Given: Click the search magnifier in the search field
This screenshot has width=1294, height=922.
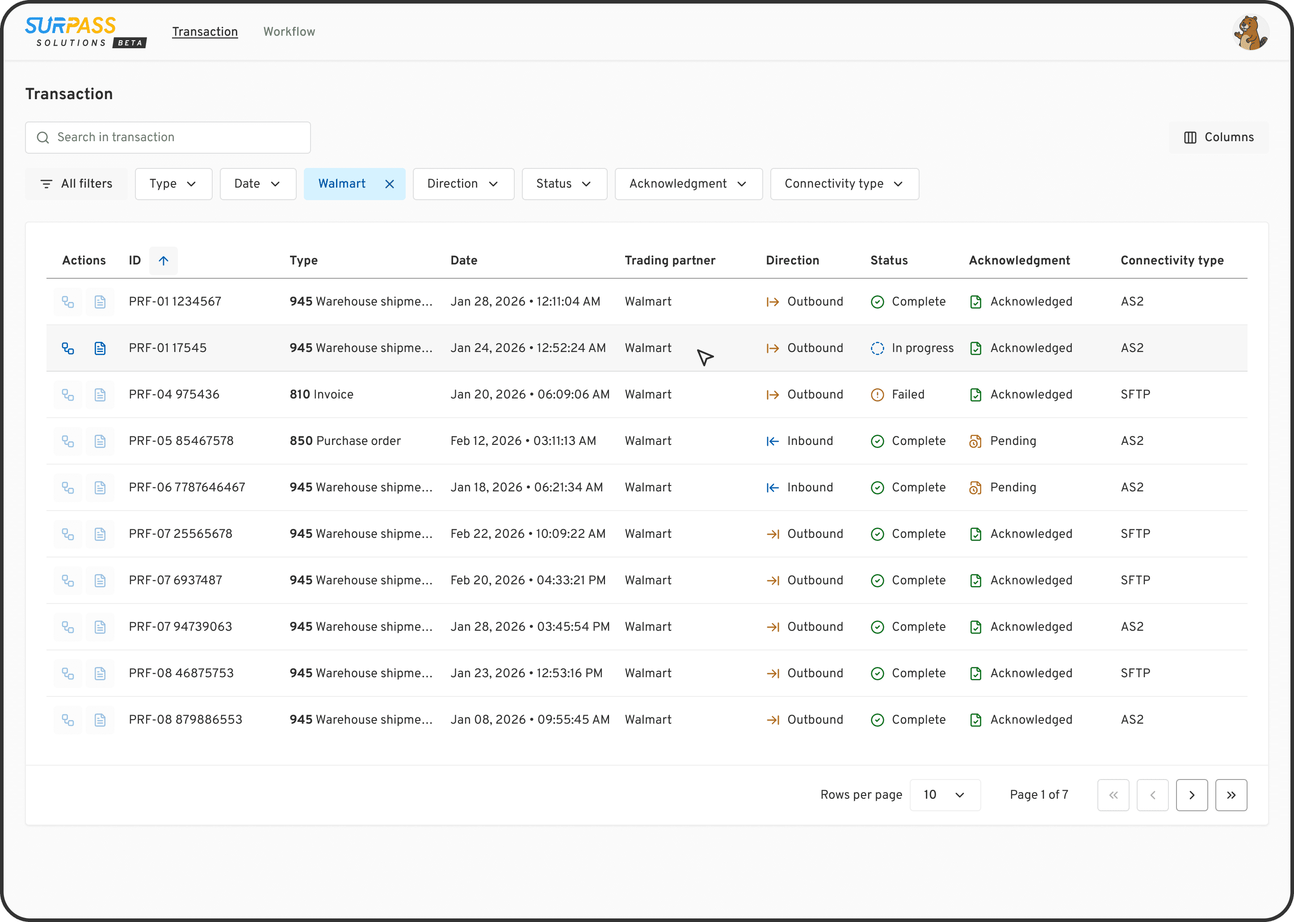Looking at the screenshot, I should (42, 138).
